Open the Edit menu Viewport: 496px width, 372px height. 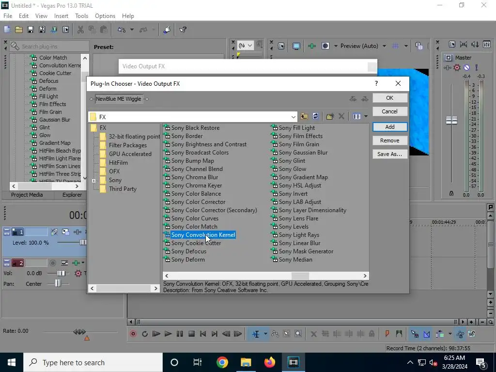pos(24,16)
